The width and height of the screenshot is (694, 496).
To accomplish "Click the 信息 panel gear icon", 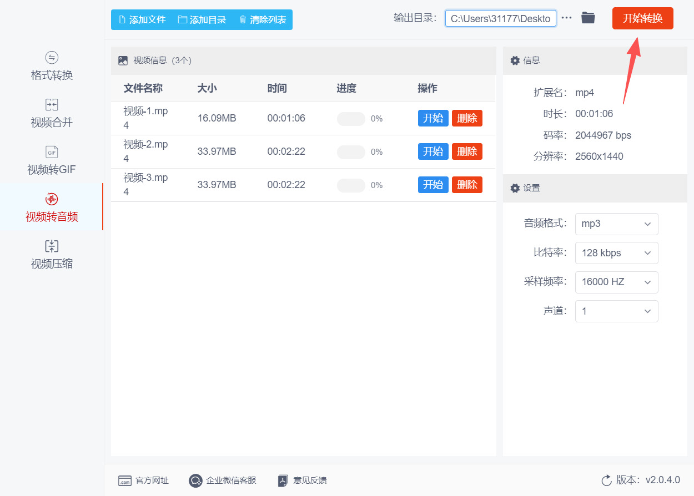I will 515,60.
